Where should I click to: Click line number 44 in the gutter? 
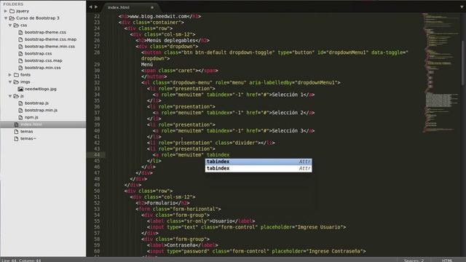tap(97, 155)
